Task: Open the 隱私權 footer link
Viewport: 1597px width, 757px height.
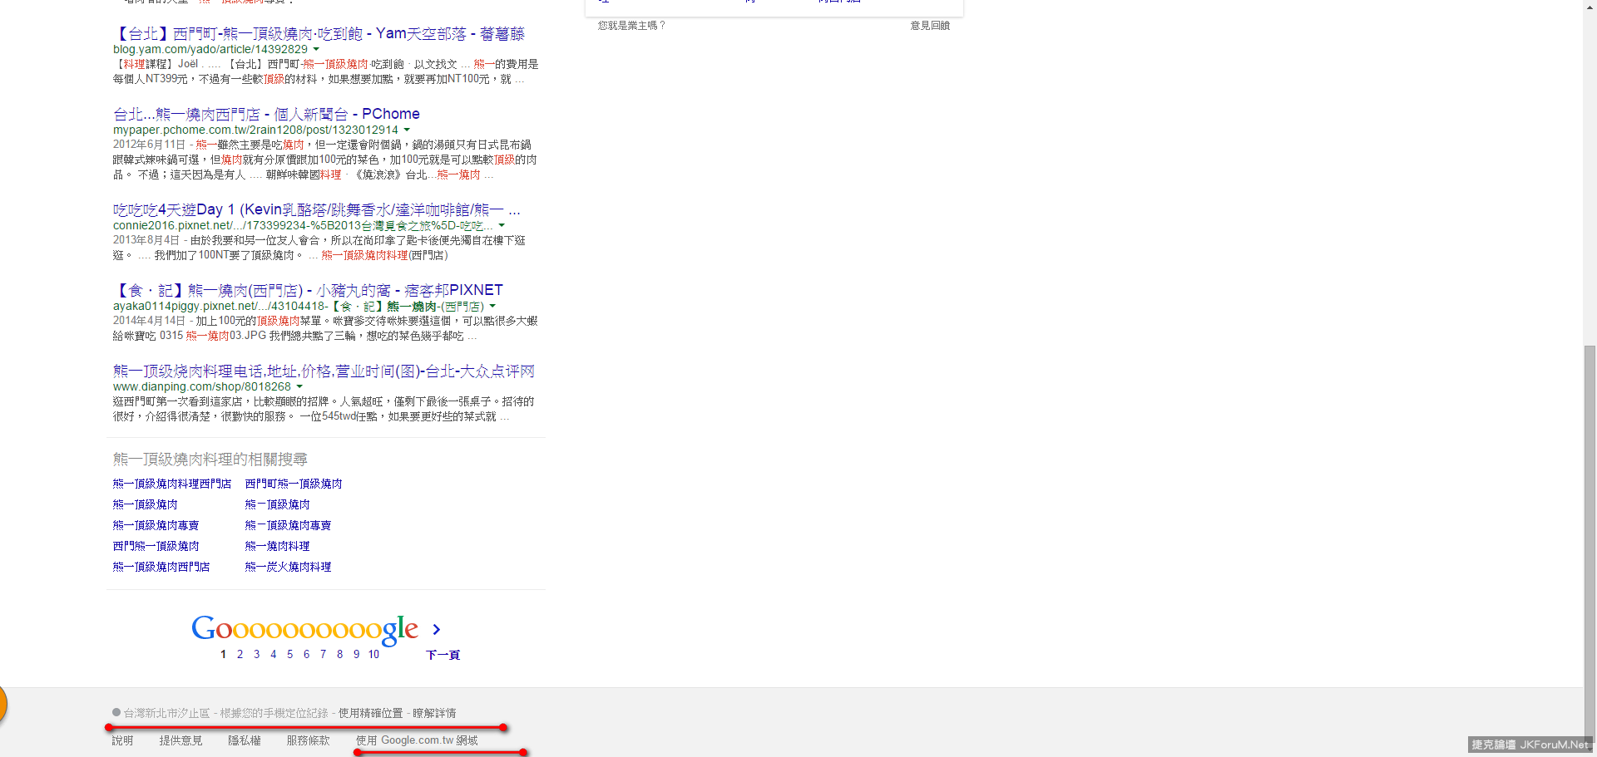Action: [x=245, y=740]
